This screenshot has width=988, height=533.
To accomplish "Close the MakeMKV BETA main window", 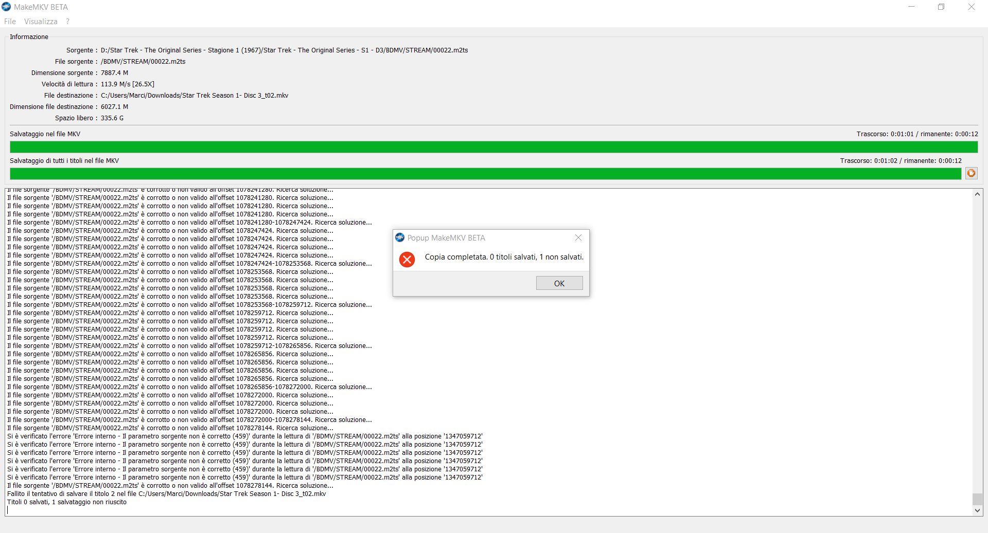I will (x=972, y=7).
